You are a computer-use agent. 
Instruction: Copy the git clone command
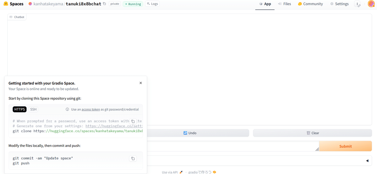coord(133,121)
